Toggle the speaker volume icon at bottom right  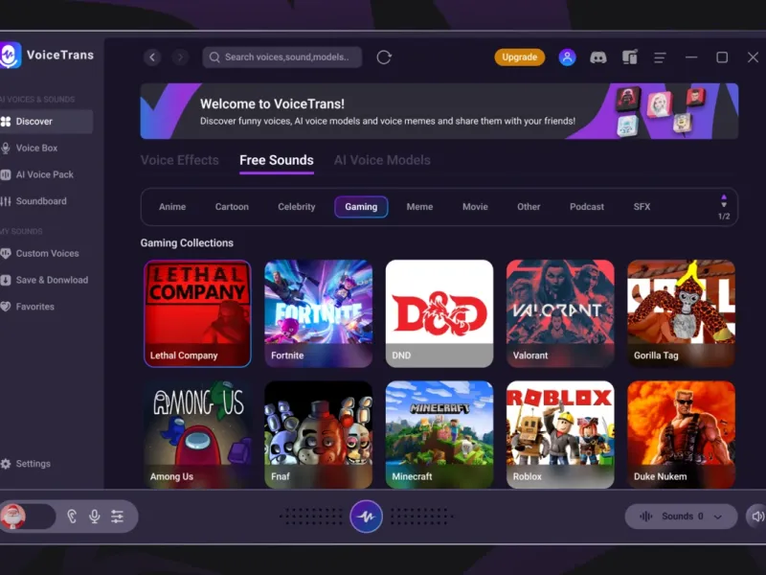[x=757, y=517]
